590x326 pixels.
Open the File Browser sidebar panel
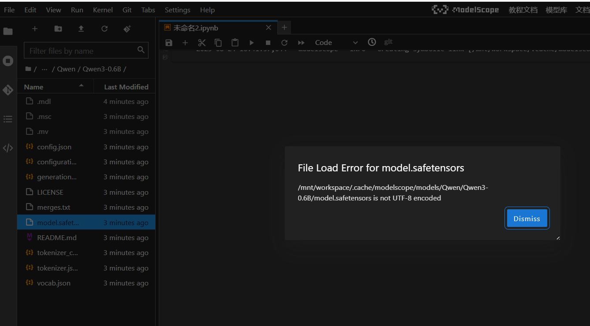[x=8, y=31]
